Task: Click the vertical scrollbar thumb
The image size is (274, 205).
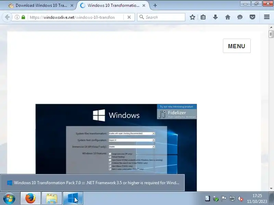Action: 271,34
